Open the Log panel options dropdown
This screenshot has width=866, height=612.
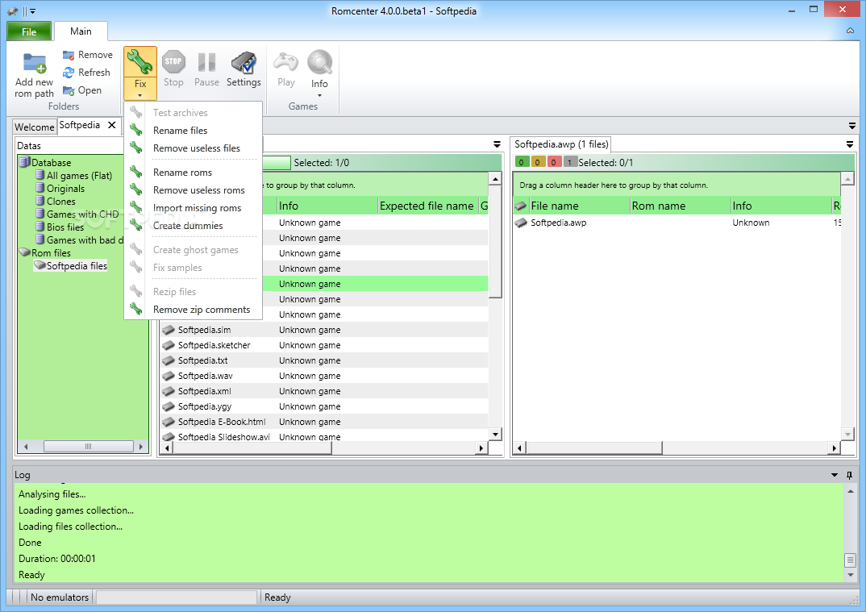click(835, 475)
